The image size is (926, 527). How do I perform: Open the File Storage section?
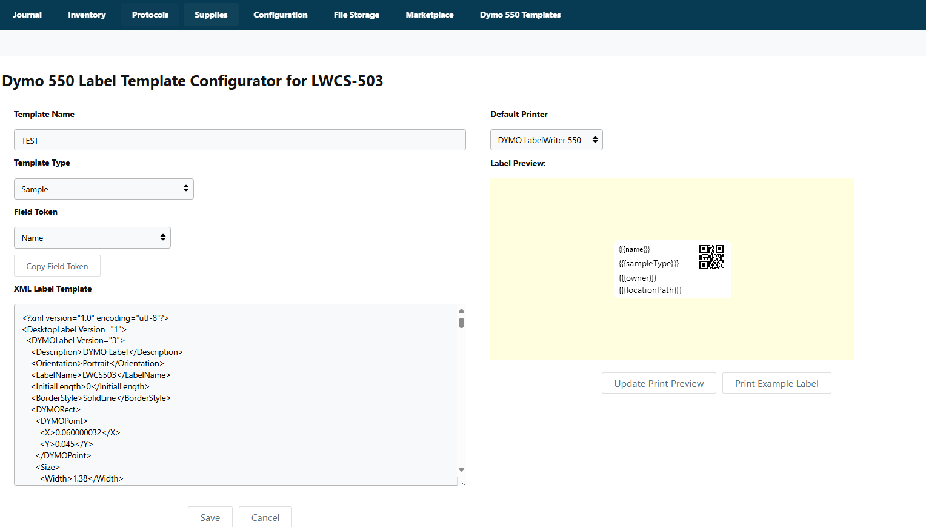coord(356,15)
